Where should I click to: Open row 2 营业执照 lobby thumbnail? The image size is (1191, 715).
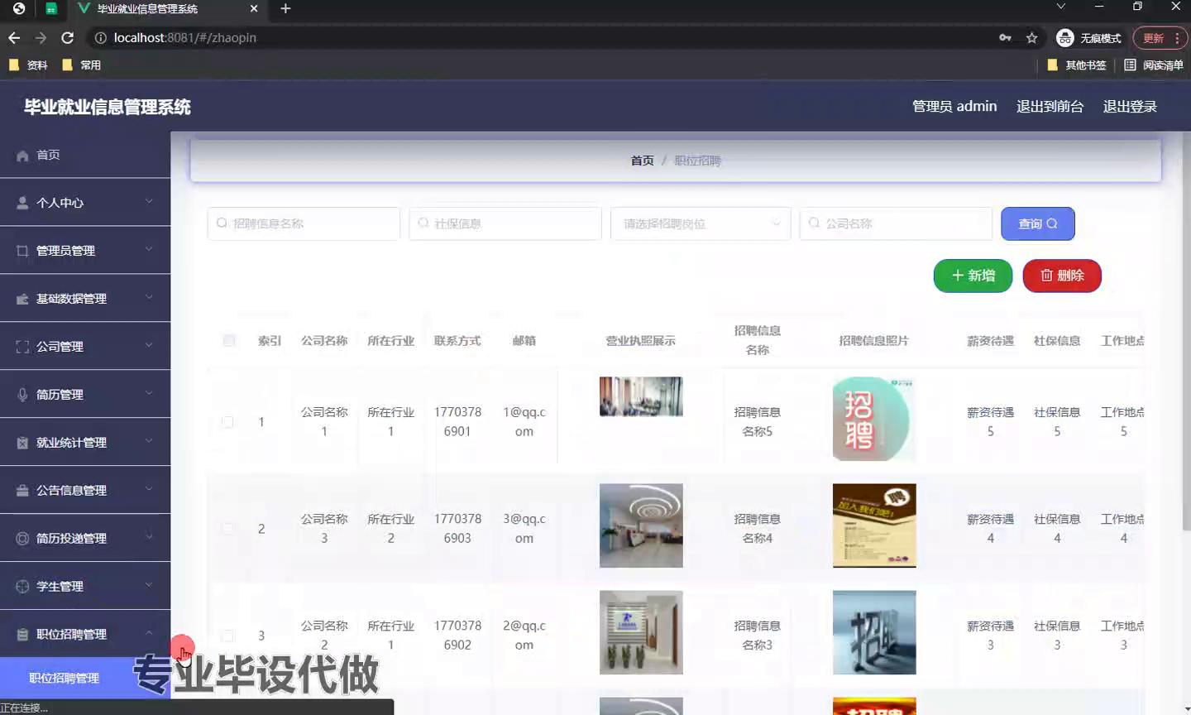(x=641, y=525)
